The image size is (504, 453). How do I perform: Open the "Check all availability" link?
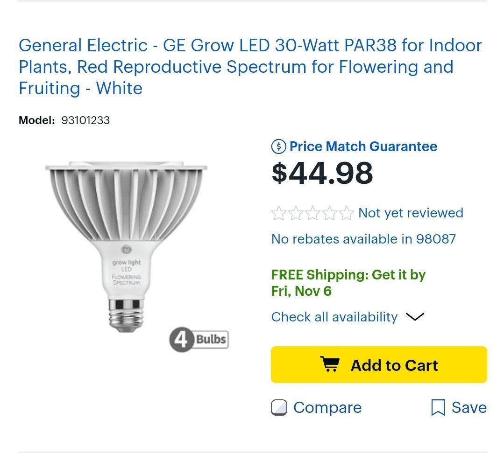[334, 317]
